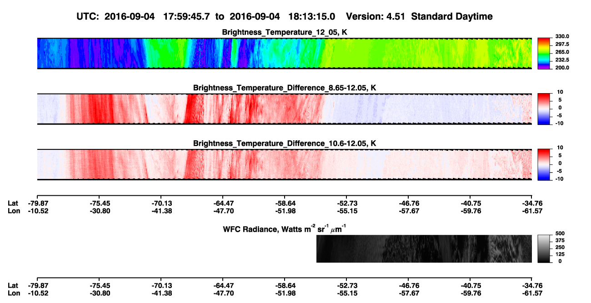Click the 'Brightness_Temperature_12_05, K' panel title
This screenshot has width=591, height=303.
click(285, 32)
